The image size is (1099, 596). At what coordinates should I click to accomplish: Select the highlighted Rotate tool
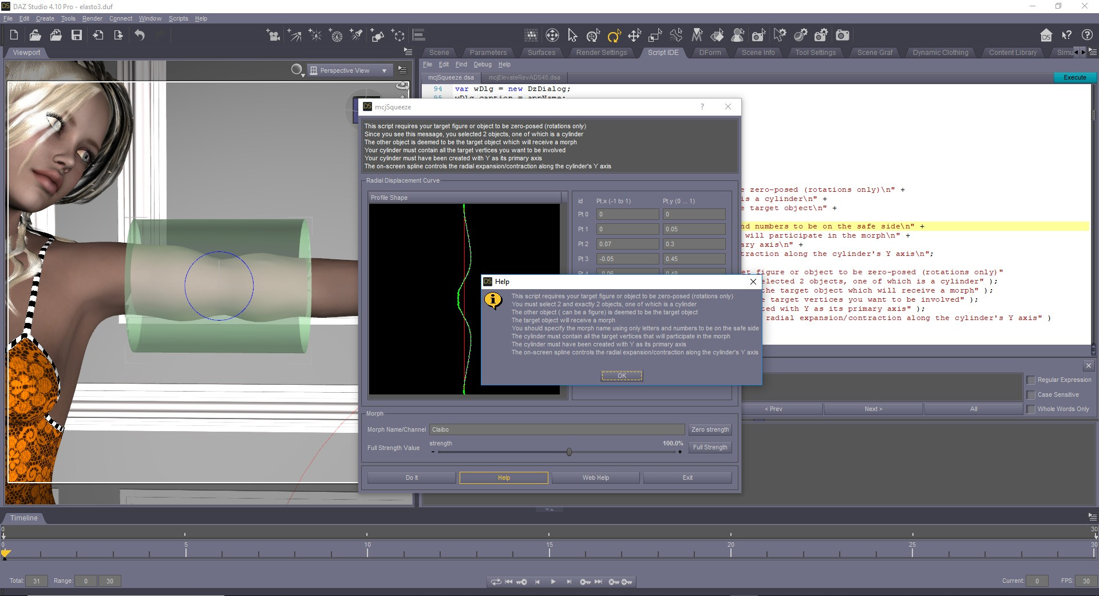point(614,36)
